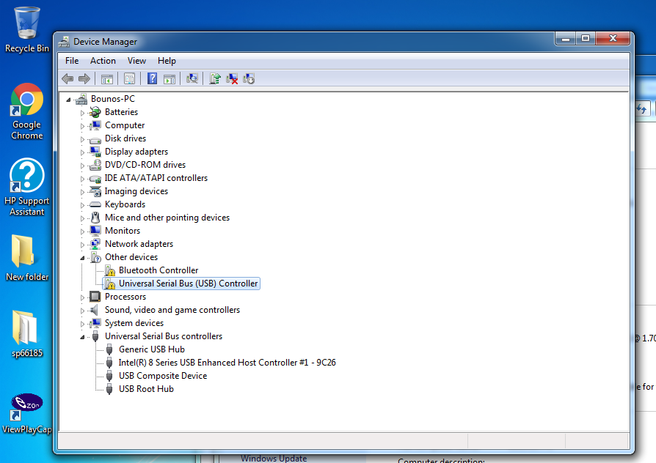The height and width of the screenshot is (463, 656).
Task: Open Google Chrome desktop shortcut
Action: (27, 111)
